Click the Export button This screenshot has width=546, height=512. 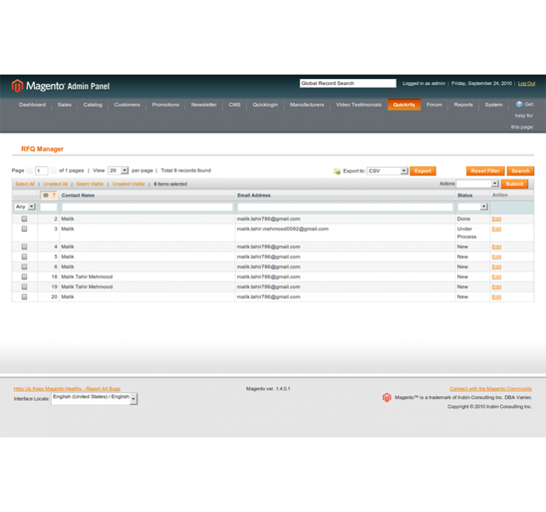click(x=422, y=171)
